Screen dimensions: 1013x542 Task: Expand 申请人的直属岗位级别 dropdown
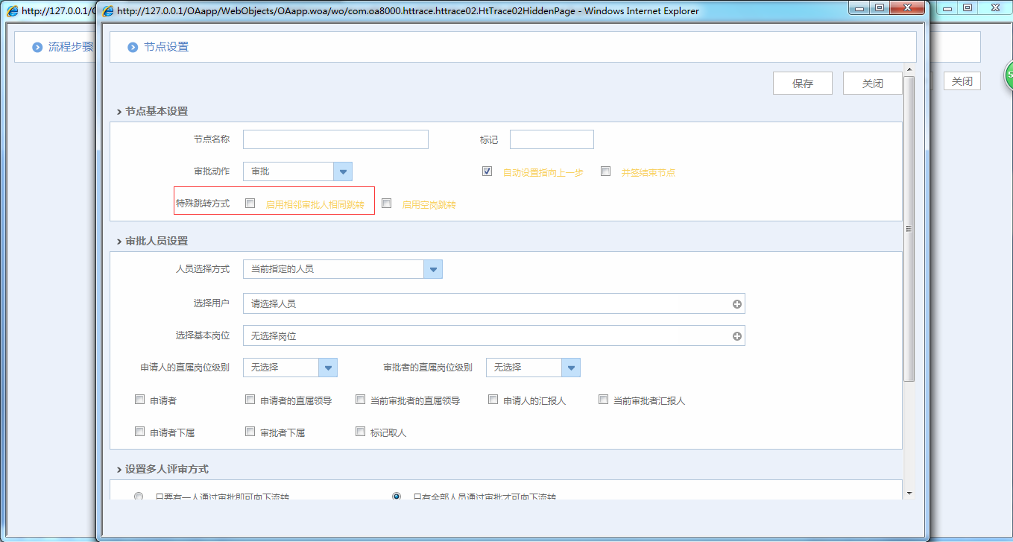click(328, 368)
